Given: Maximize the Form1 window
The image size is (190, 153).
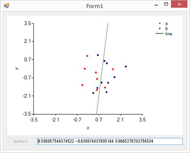Looking at the screenshot, I should tap(166, 4).
